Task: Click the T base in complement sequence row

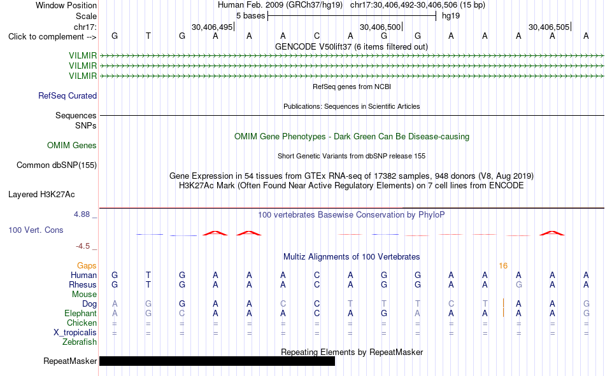Action: coord(148,36)
